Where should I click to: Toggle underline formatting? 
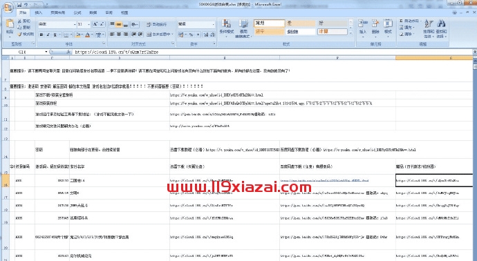pyautogui.click(x=55, y=35)
